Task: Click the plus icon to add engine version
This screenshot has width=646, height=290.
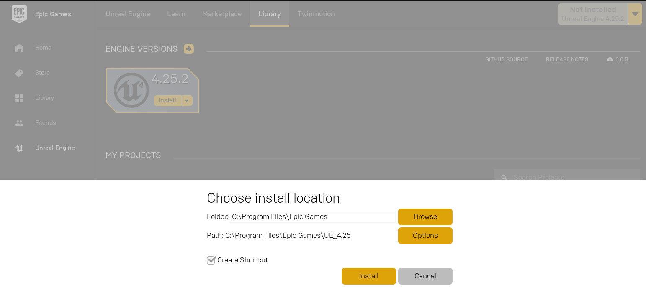Action: coord(189,49)
